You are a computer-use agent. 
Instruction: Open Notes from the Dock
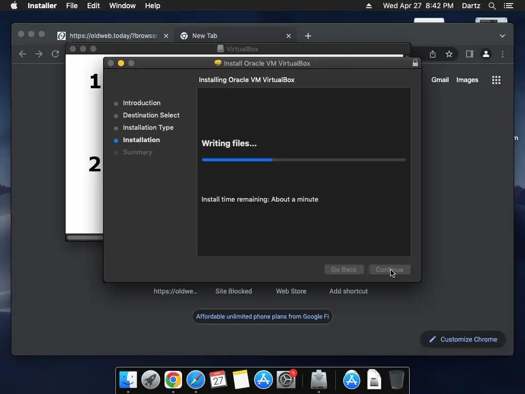tap(241, 380)
